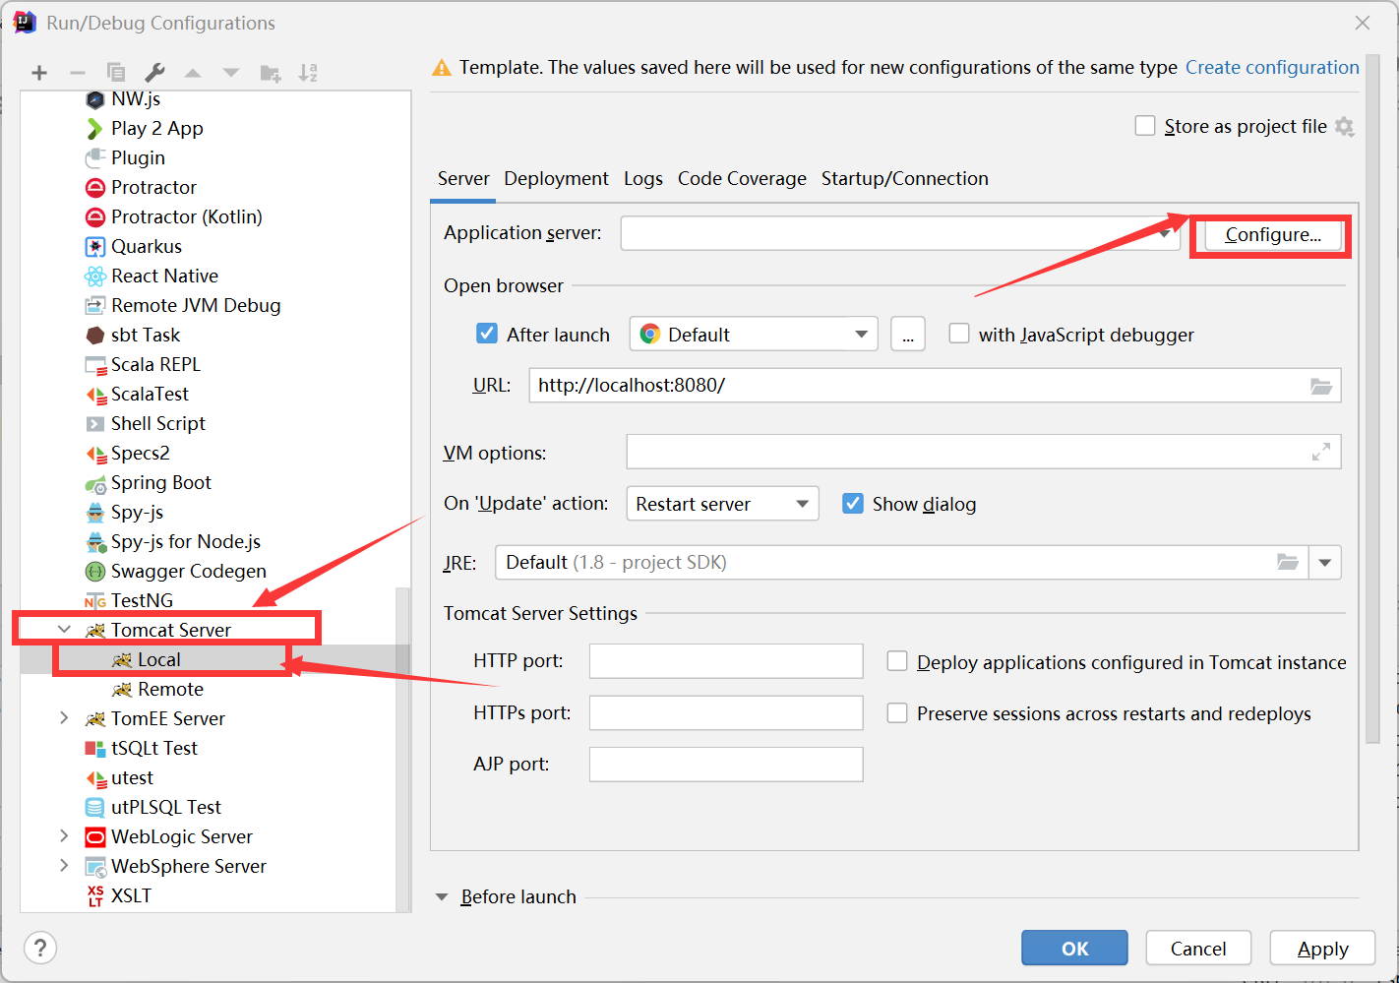Click the folder icon in URL field
The height and width of the screenshot is (983, 1399).
click(x=1321, y=386)
